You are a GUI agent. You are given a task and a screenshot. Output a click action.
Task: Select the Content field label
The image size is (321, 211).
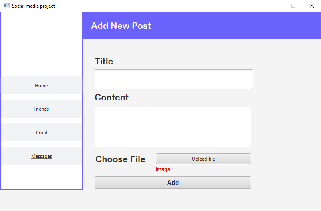pos(111,98)
